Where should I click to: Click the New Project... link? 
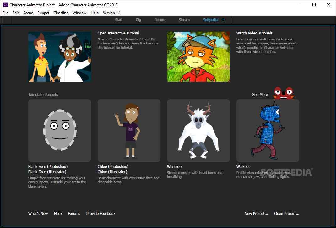click(x=256, y=213)
